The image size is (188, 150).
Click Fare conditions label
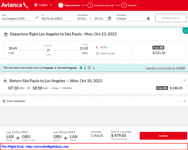click(x=16, y=101)
